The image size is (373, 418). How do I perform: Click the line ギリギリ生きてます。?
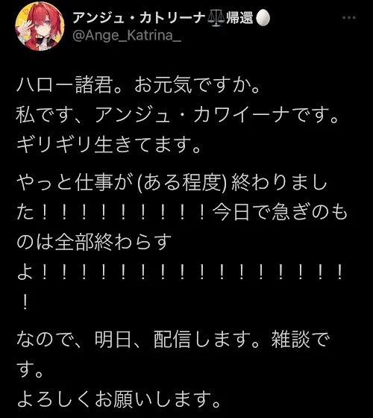[108, 145]
